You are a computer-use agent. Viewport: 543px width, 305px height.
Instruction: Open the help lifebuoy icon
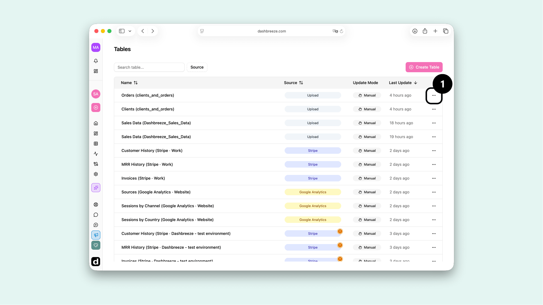pyautogui.click(x=96, y=205)
